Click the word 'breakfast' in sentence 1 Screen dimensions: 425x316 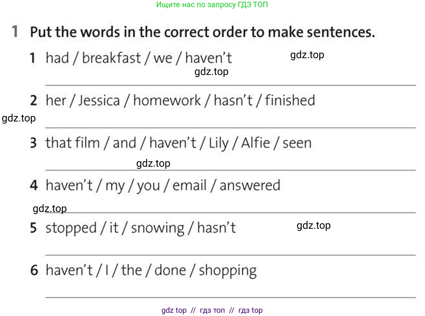(x=111, y=58)
